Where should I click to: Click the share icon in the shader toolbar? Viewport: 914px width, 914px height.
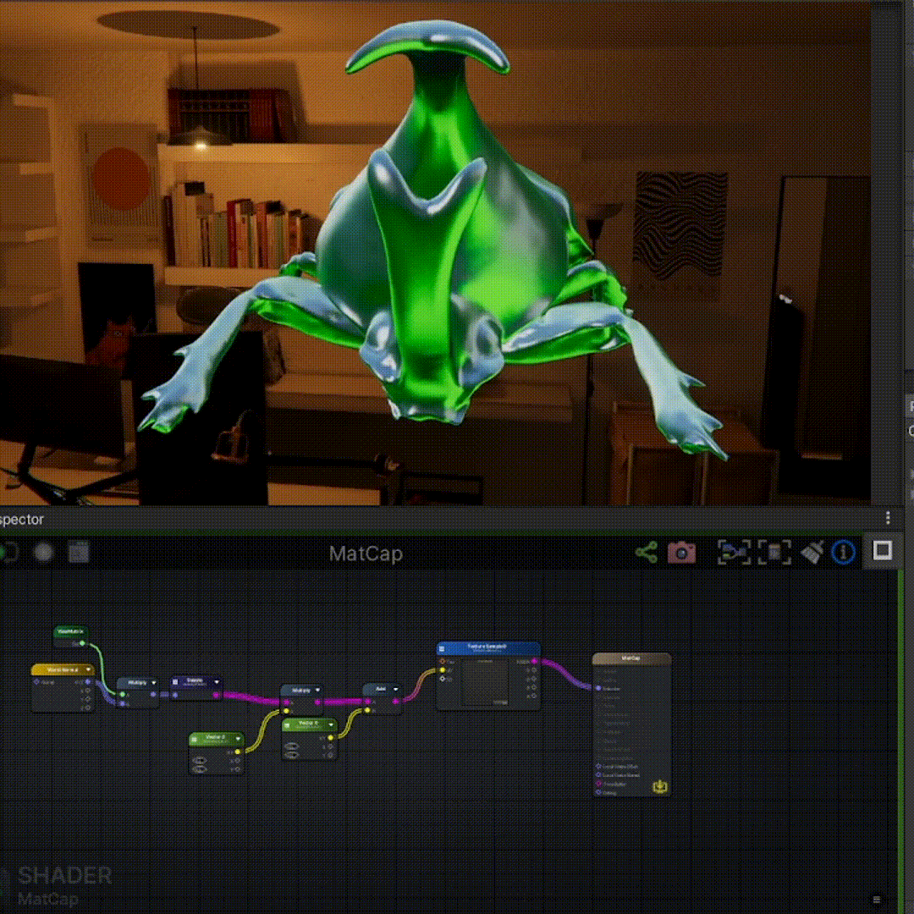(645, 553)
